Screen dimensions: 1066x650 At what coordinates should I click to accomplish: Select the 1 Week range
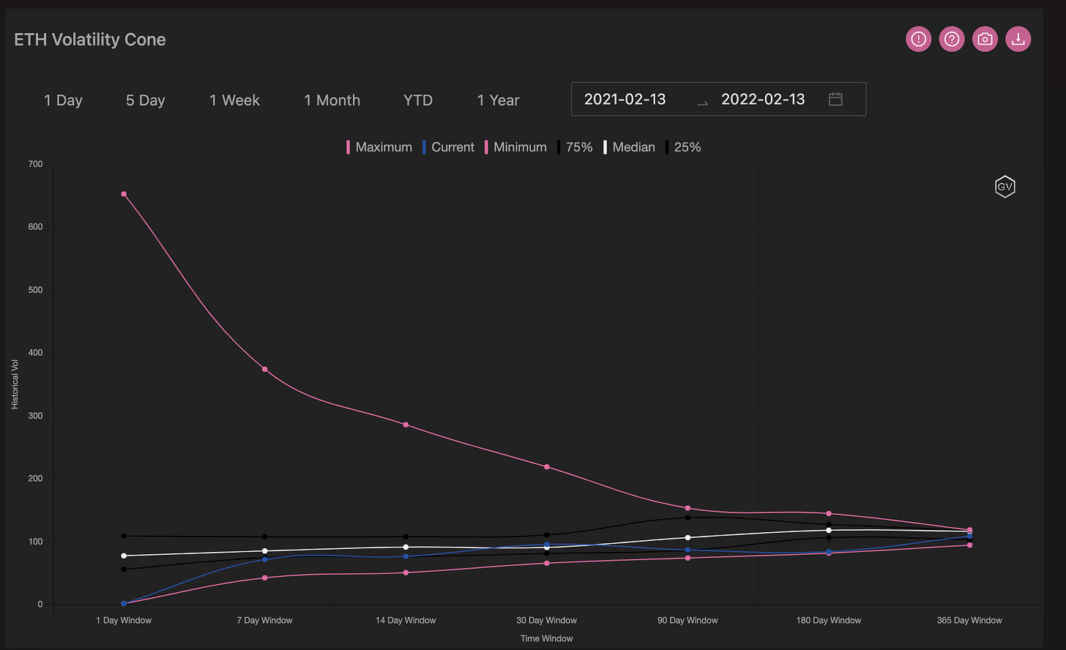point(234,100)
